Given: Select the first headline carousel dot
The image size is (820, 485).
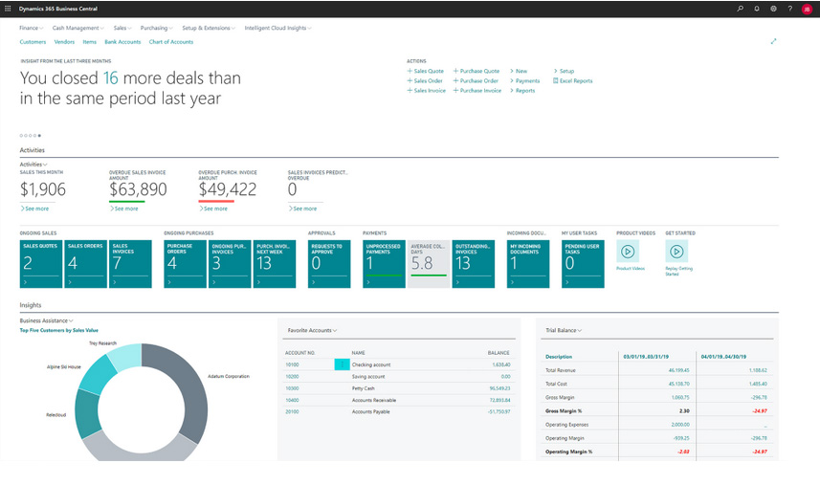Looking at the screenshot, I should [x=21, y=136].
